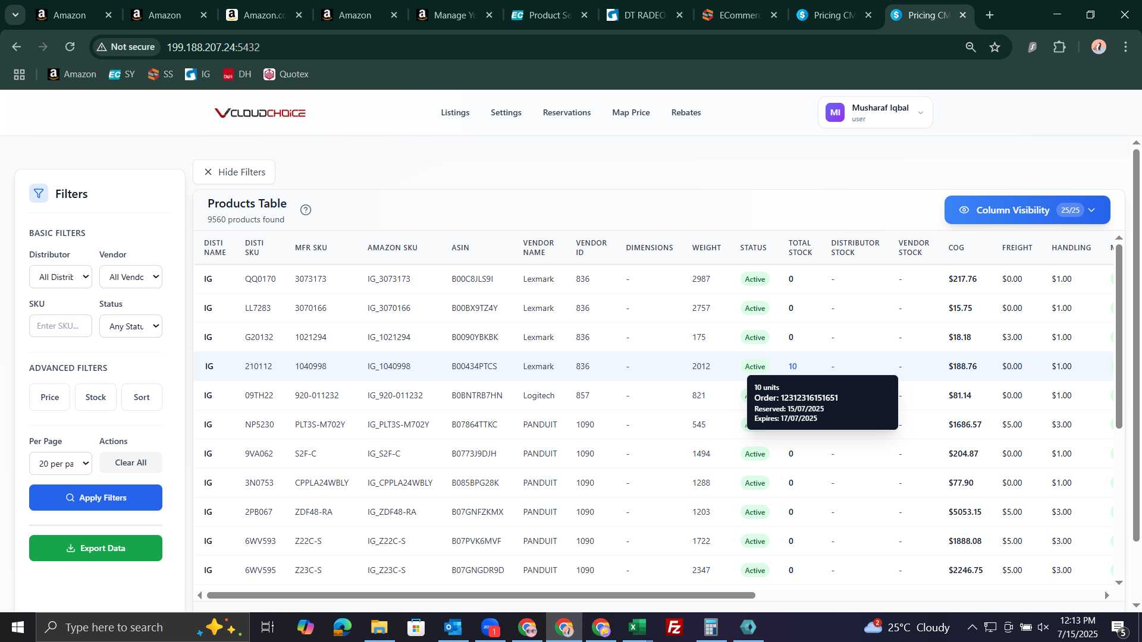Switch to the Product Search browser tab

(x=550, y=15)
